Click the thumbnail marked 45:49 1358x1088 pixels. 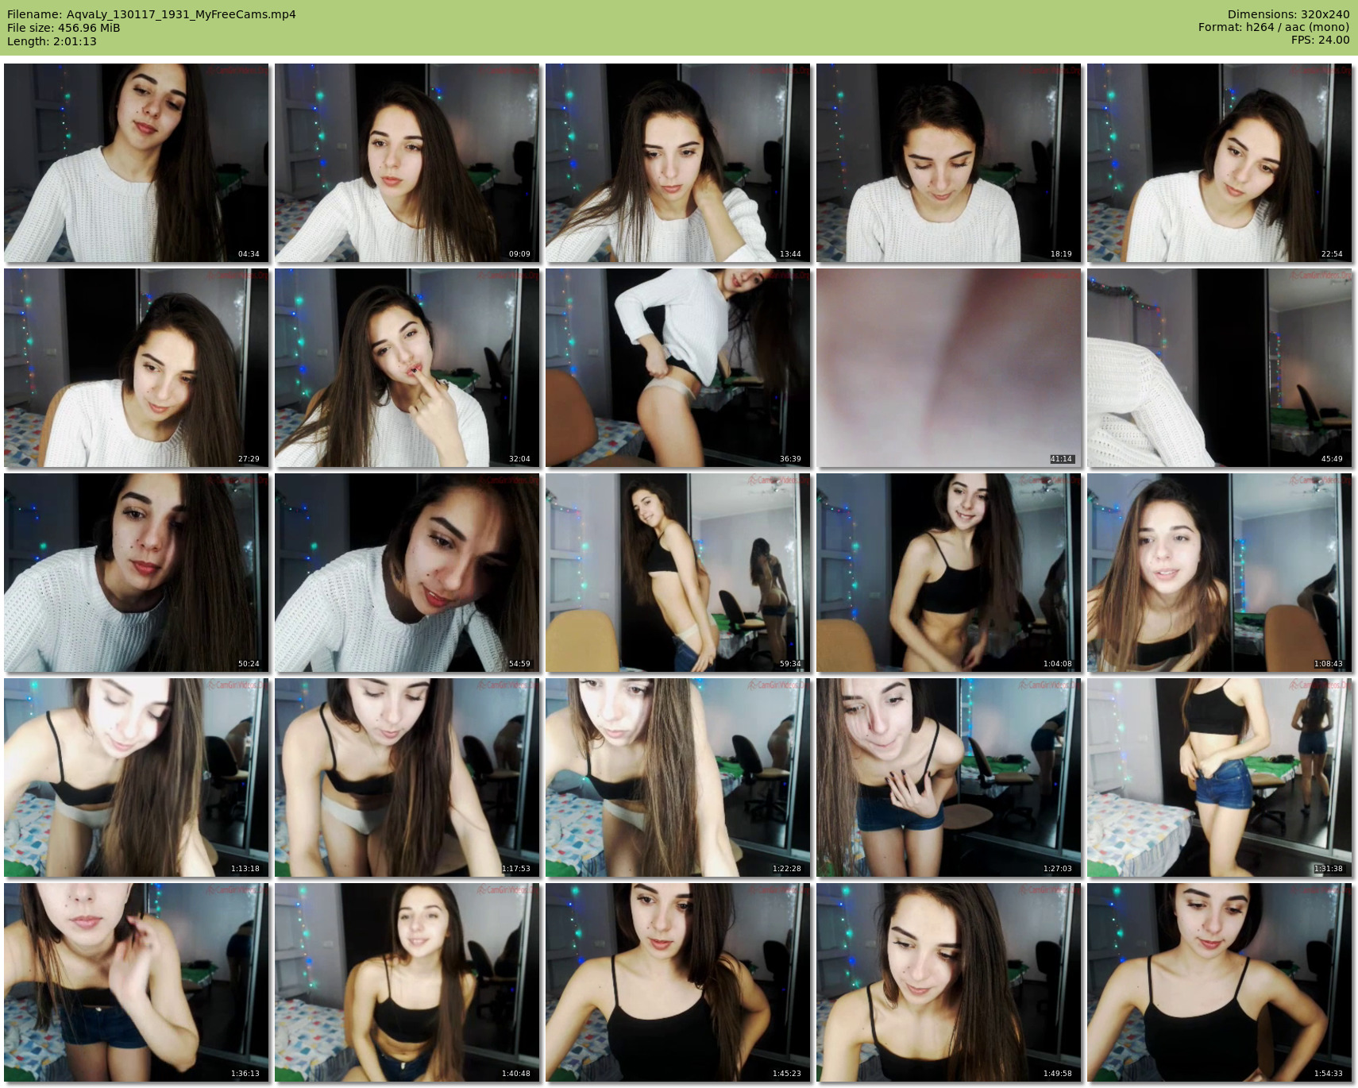[1220, 368]
